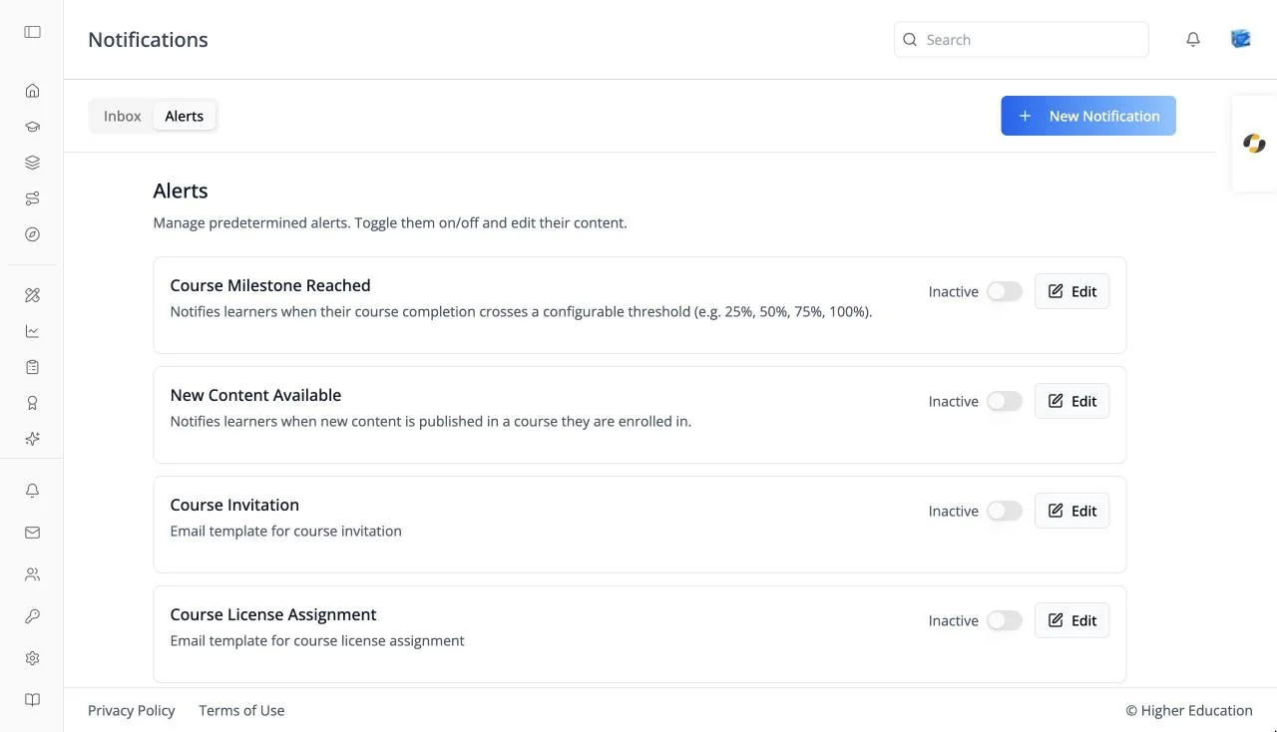Open the pathways route icon in sidebar
The width and height of the screenshot is (1277, 732).
pos(32,198)
